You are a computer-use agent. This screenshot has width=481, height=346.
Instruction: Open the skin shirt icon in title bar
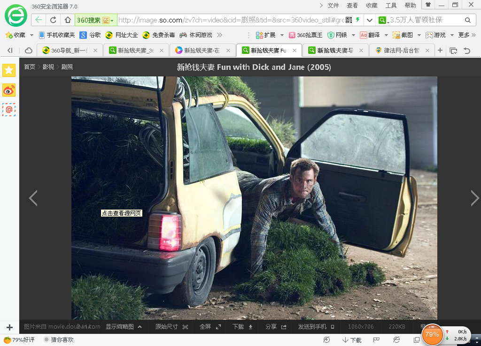point(428,5)
